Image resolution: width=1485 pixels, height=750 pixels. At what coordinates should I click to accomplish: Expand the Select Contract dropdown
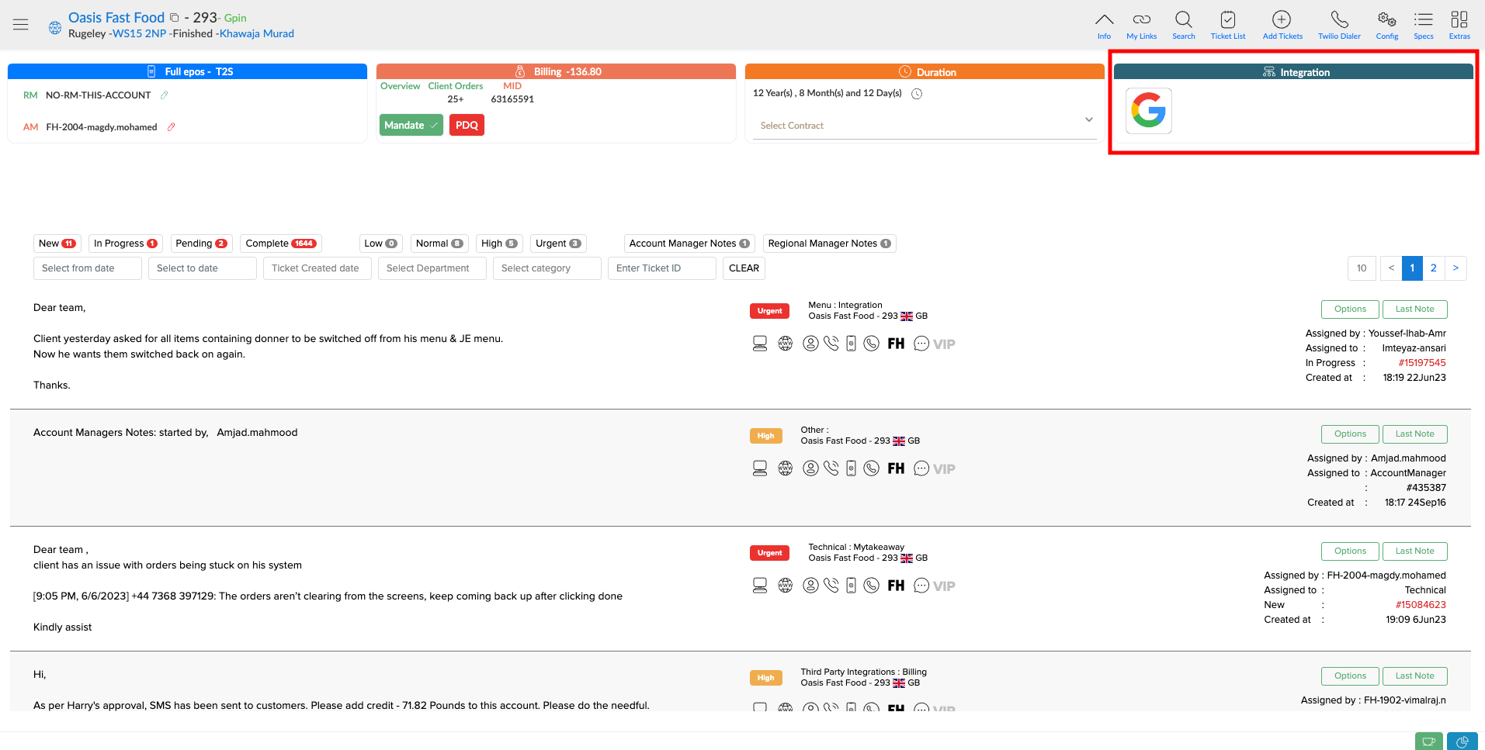point(925,125)
